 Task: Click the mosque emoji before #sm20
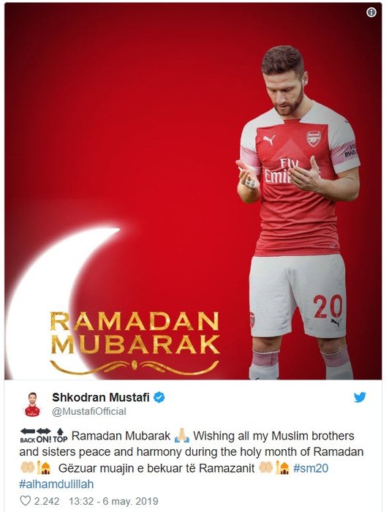[283, 468]
